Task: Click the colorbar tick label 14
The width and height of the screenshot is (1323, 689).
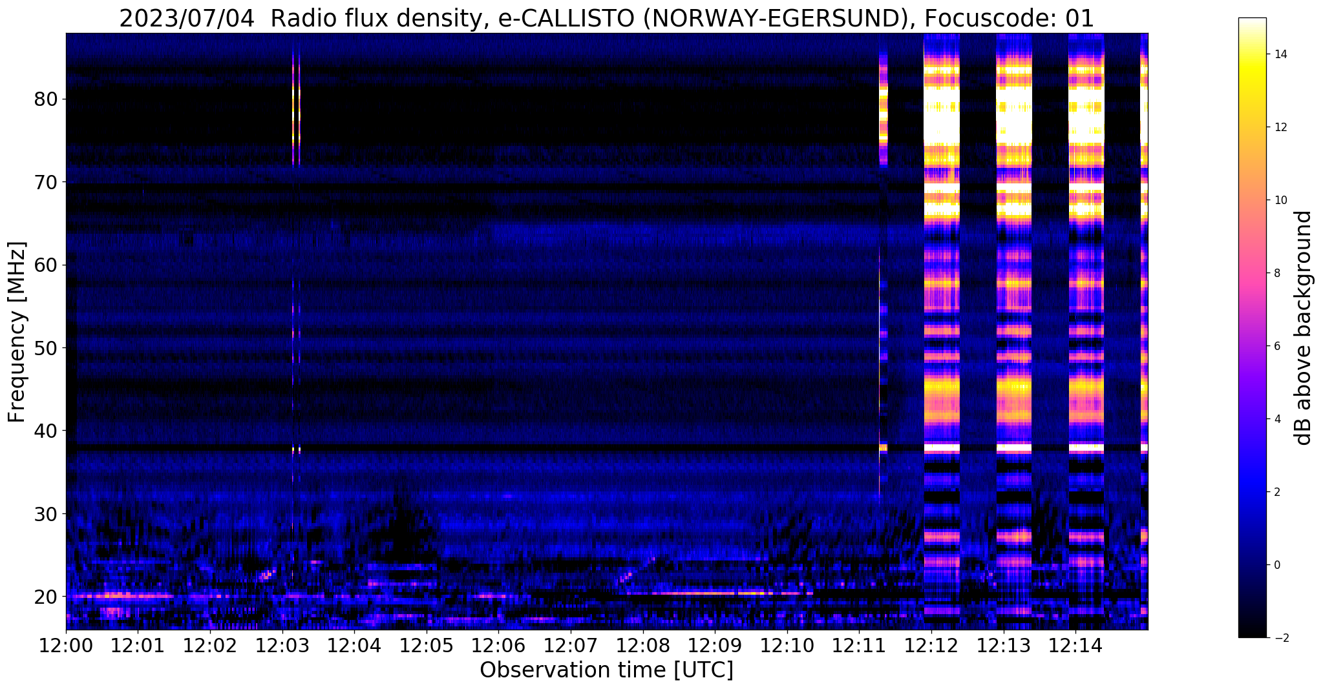Action: [x=1280, y=54]
